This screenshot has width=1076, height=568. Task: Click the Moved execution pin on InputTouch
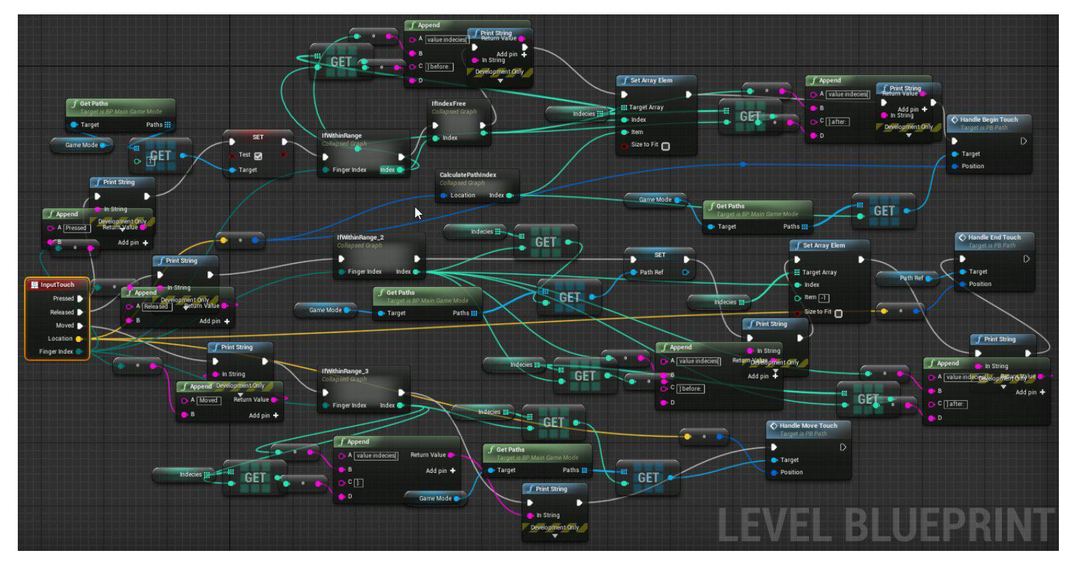[80, 326]
